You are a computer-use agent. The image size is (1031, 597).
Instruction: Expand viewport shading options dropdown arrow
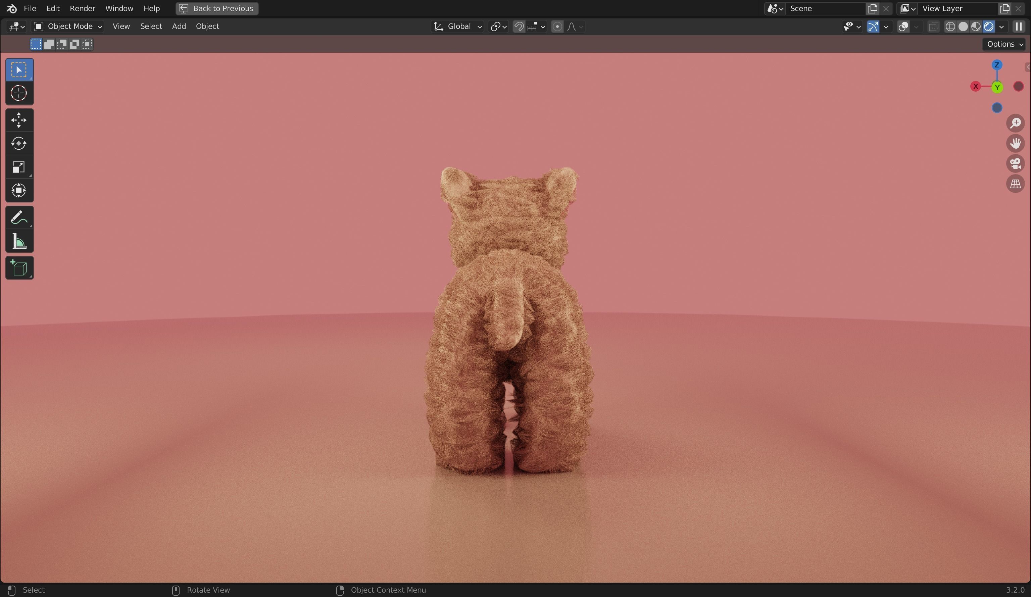pos(1001,27)
